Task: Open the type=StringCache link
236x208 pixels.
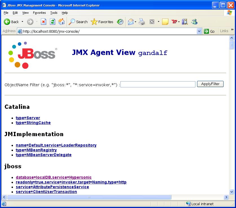Action: click(33, 123)
